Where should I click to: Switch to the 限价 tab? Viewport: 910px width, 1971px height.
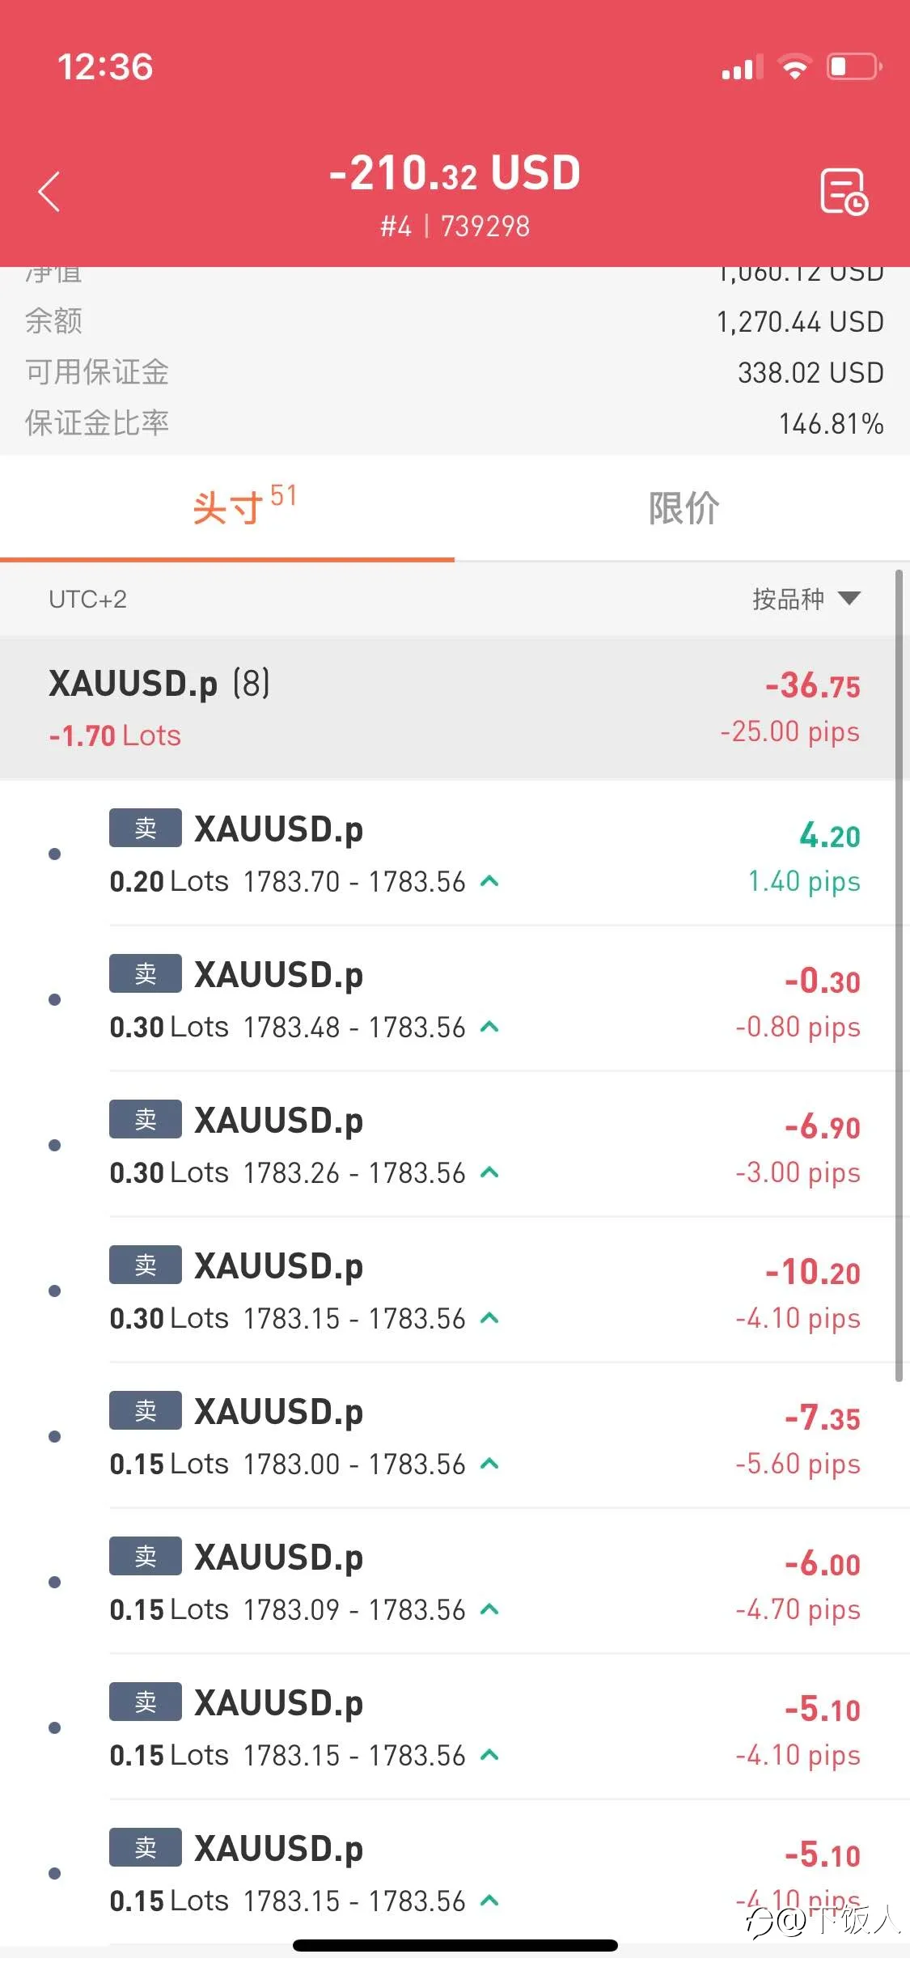click(684, 508)
